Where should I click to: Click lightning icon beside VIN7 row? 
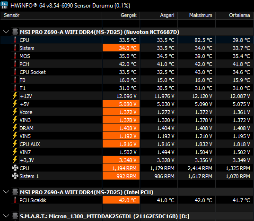15,152
